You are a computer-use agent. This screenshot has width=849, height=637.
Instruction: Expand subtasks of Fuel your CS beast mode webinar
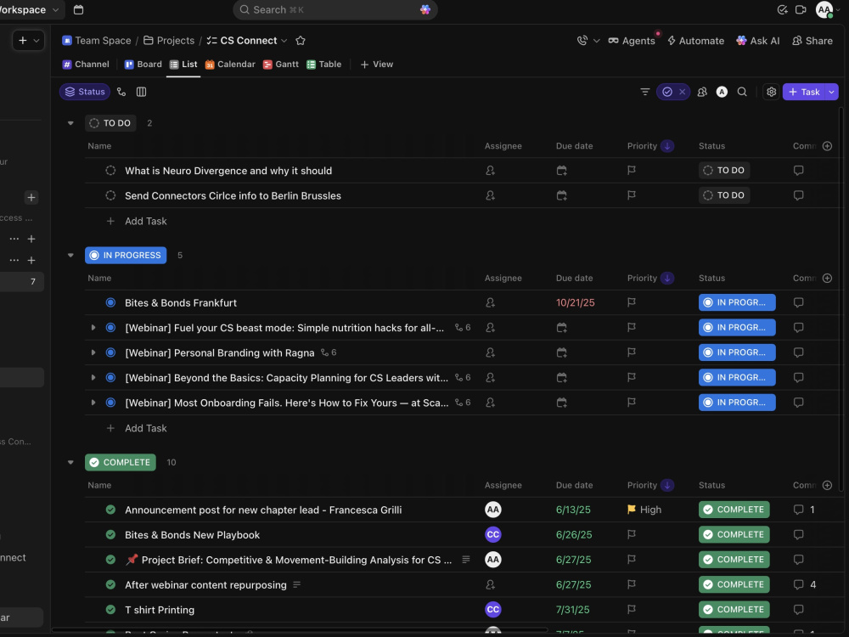[93, 328]
